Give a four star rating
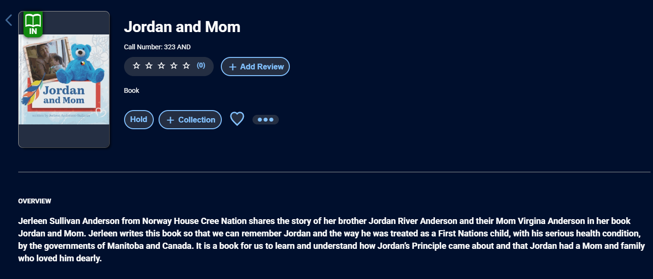653x279 pixels. pos(174,66)
